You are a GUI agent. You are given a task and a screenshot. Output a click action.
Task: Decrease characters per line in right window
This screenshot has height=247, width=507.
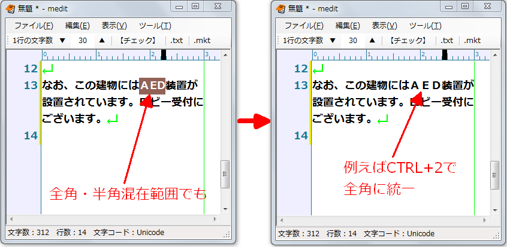point(333,41)
